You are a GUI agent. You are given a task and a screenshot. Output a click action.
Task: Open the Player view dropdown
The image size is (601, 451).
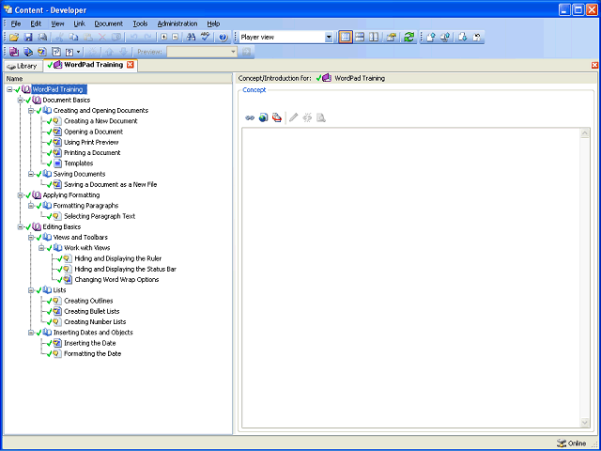(329, 38)
